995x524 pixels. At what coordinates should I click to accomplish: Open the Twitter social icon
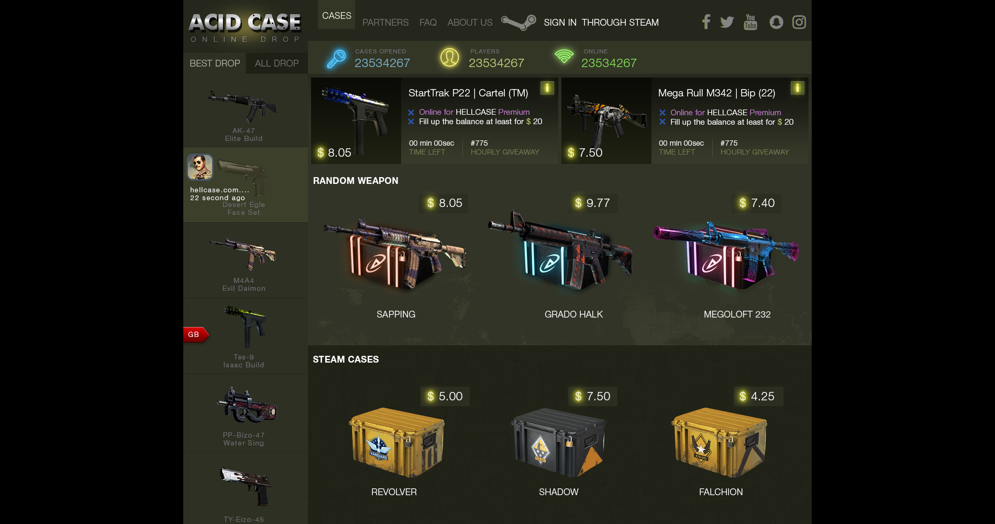click(727, 22)
